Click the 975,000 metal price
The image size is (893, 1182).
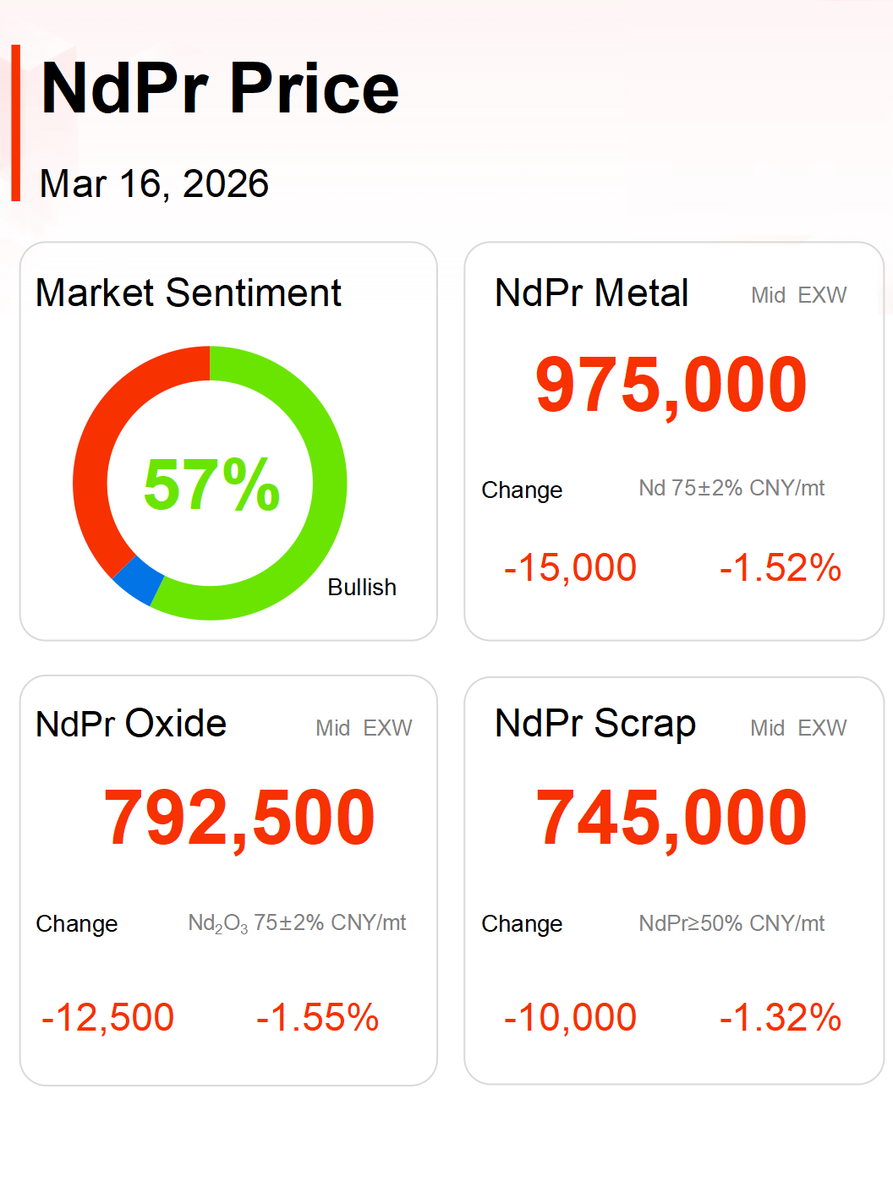[671, 385]
